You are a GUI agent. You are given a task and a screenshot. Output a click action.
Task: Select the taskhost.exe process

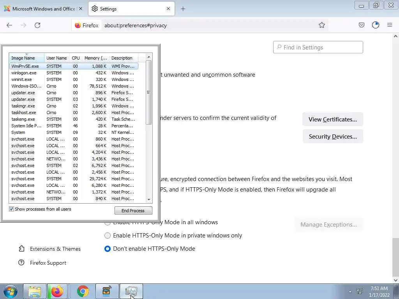coord(74,113)
